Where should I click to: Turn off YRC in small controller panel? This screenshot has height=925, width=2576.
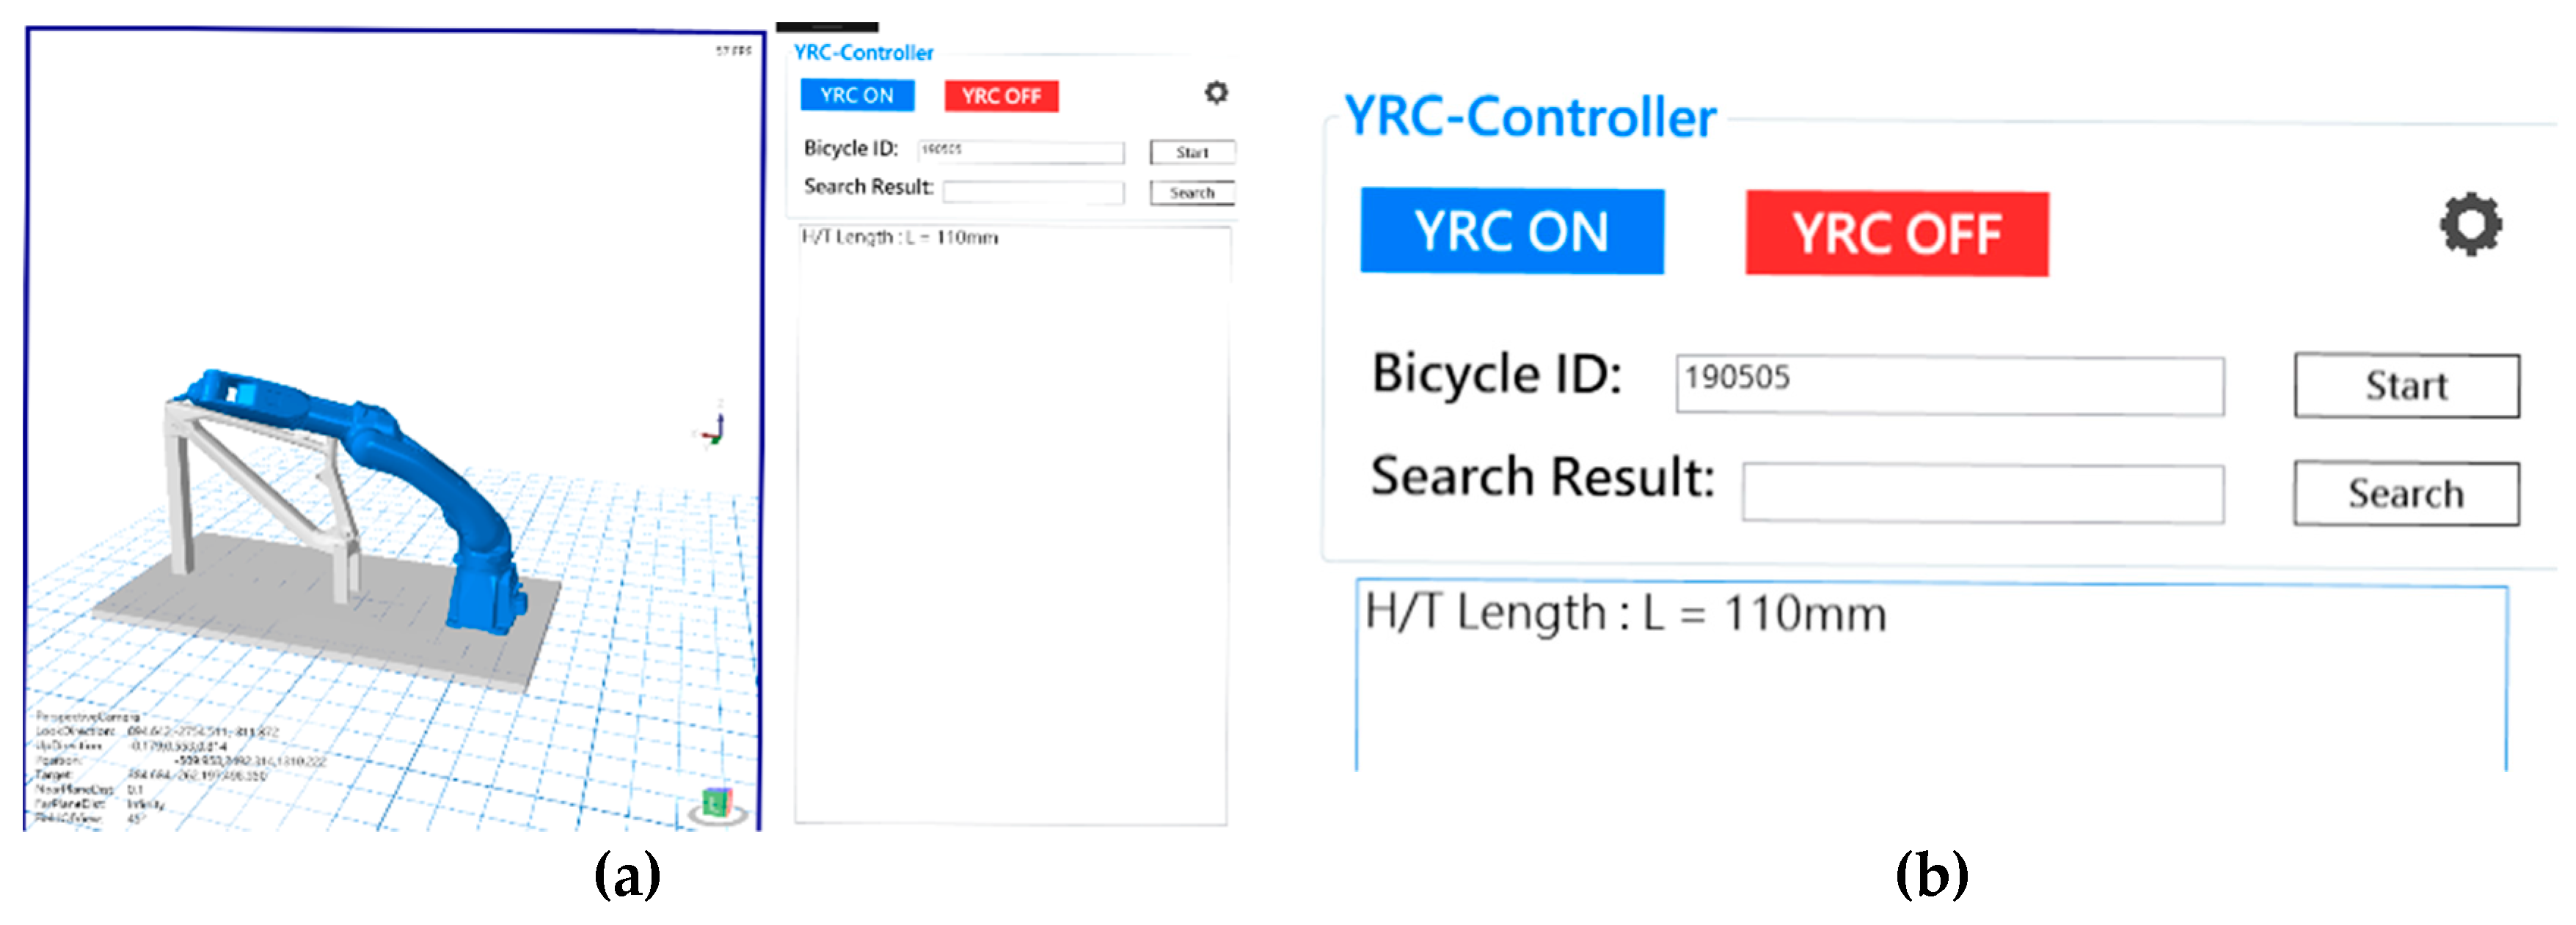coord(1001,96)
